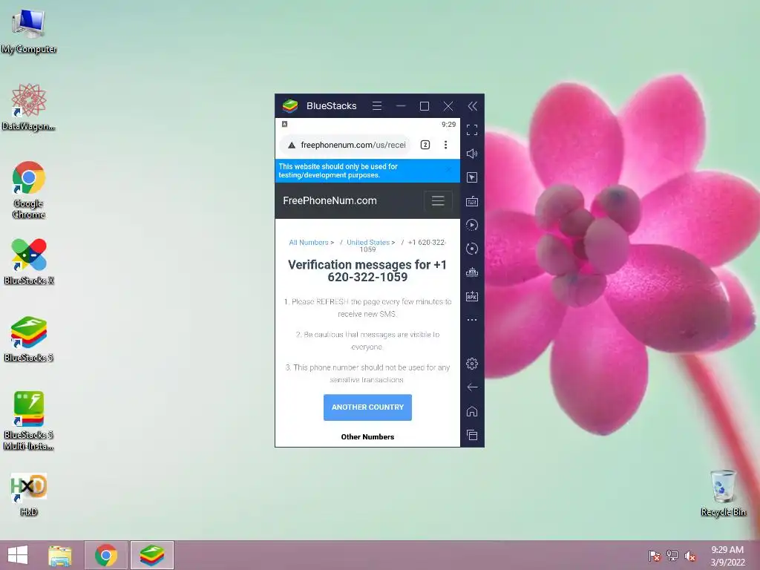Follow the United States breadcrumb link

point(368,243)
